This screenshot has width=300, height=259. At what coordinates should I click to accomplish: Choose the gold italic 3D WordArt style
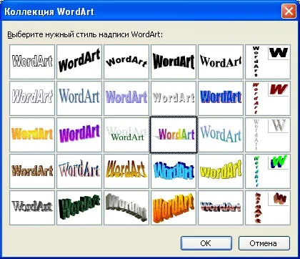click(126, 171)
